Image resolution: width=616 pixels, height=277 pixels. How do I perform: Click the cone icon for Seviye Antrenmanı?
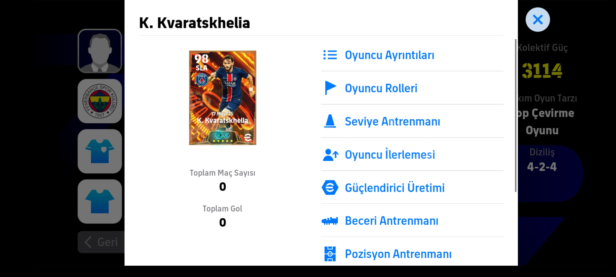tap(330, 121)
